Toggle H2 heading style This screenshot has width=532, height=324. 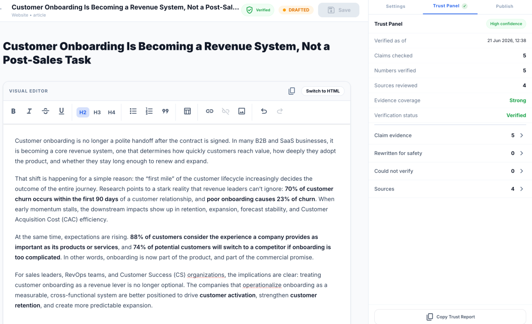83,113
